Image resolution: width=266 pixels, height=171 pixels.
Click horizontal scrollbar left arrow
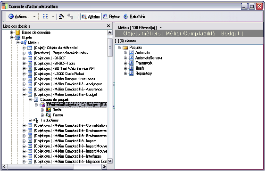coord(4,167)
